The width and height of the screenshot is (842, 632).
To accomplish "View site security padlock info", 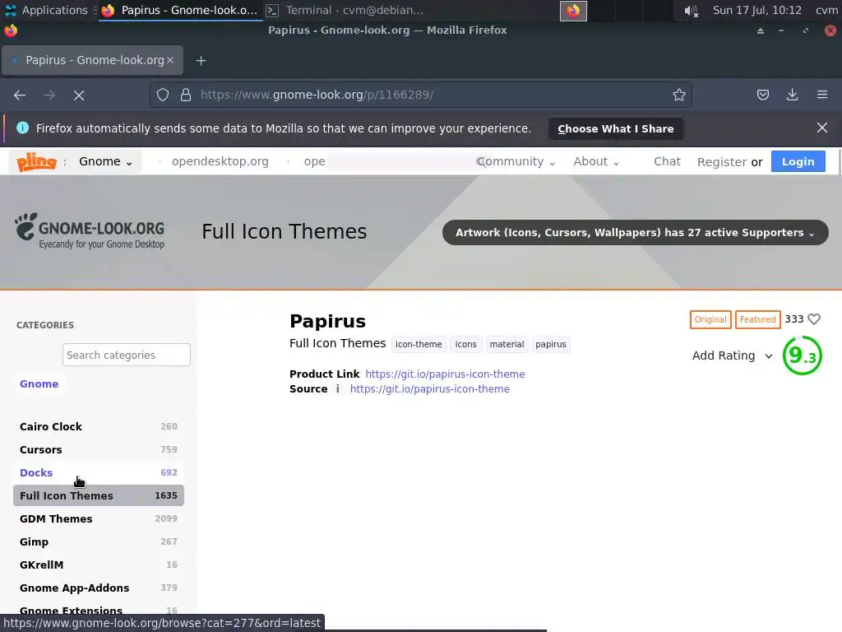I will [x=186, y=95].
